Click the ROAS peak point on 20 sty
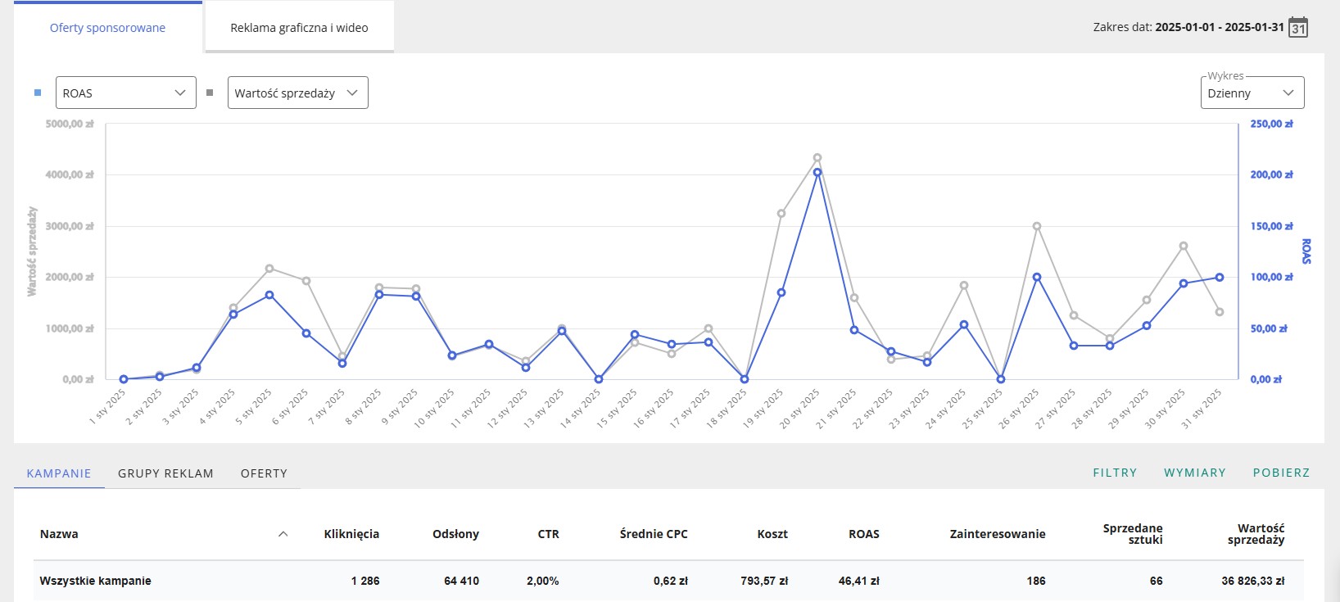The height and width of the screenshot is (602, 1340). pyautogui.click(x=817, y=172)
